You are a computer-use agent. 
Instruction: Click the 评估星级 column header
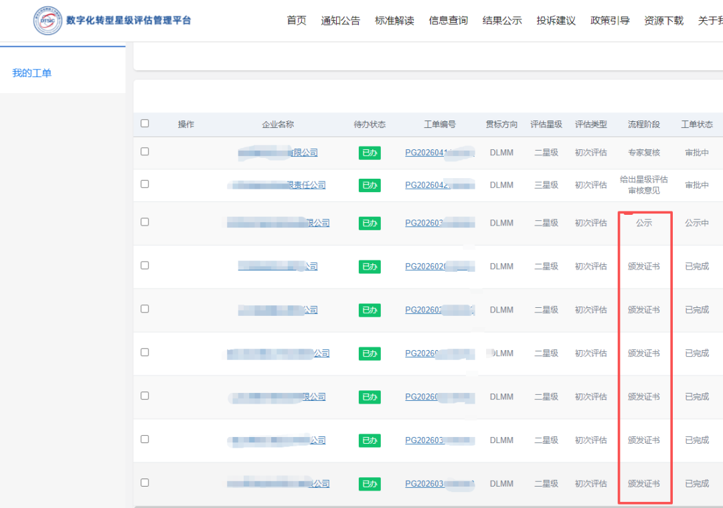coord(546,124)
